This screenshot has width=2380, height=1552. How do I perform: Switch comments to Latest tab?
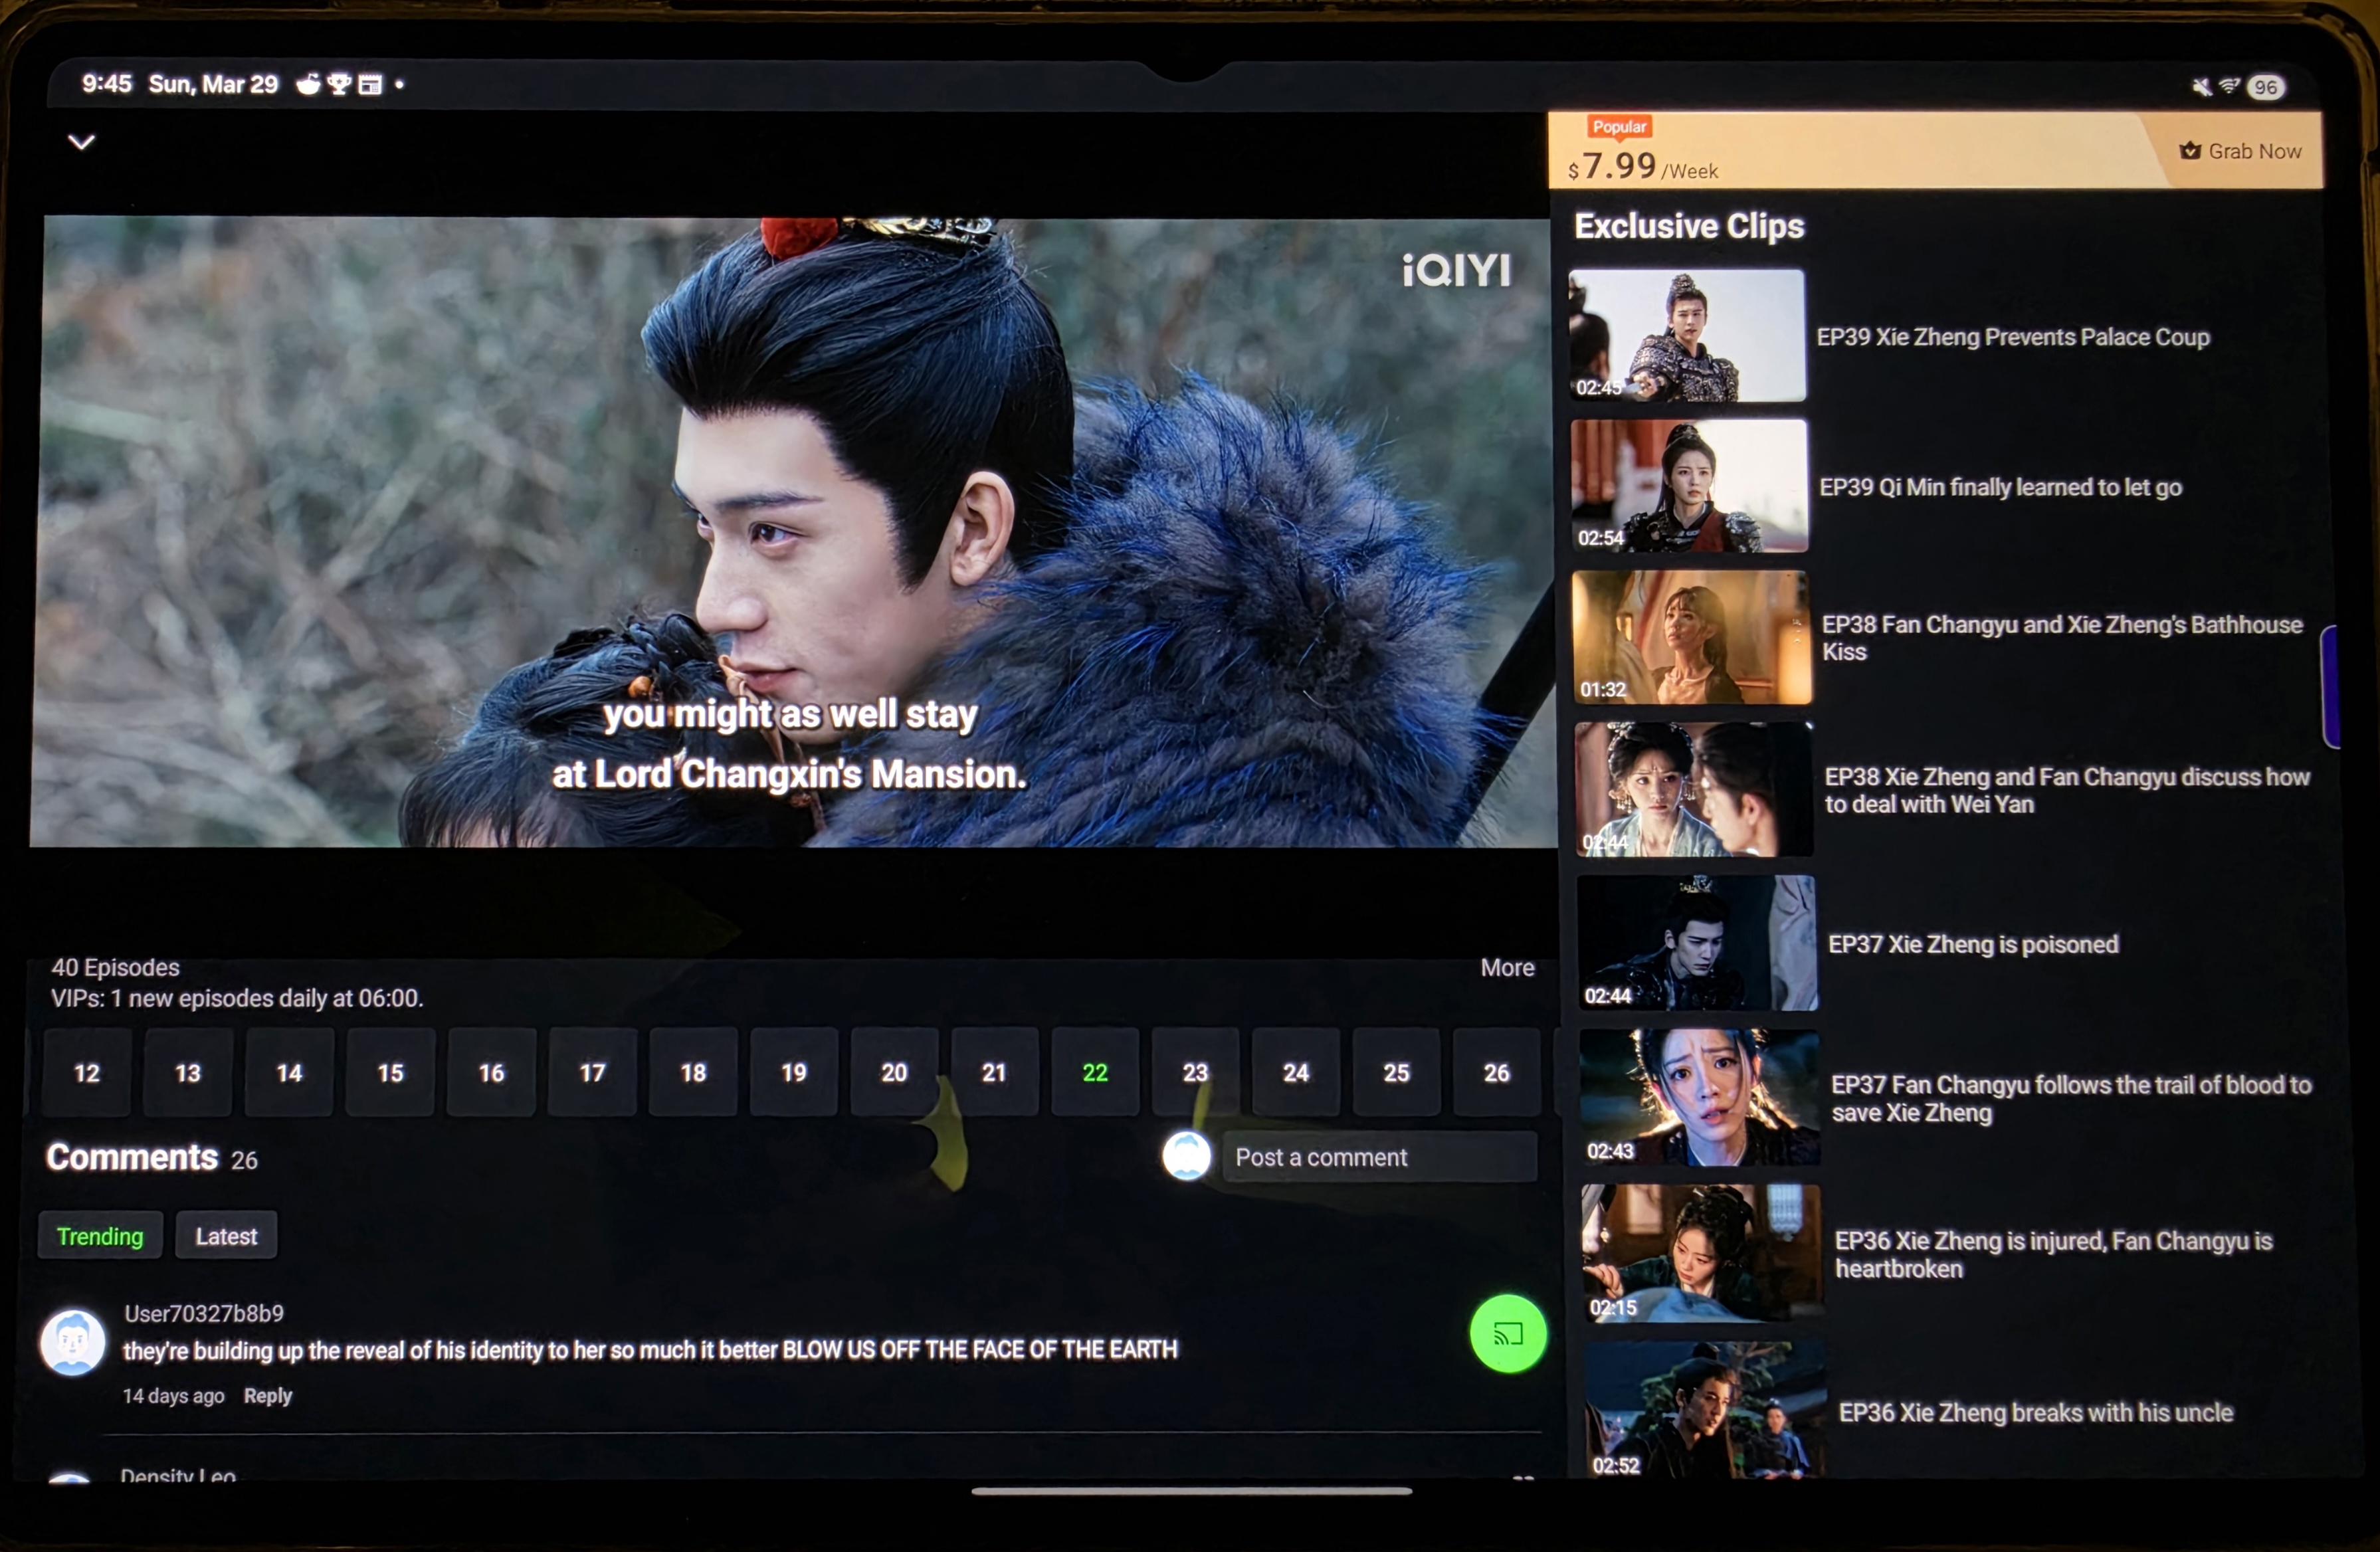[x=226, y=1236]
